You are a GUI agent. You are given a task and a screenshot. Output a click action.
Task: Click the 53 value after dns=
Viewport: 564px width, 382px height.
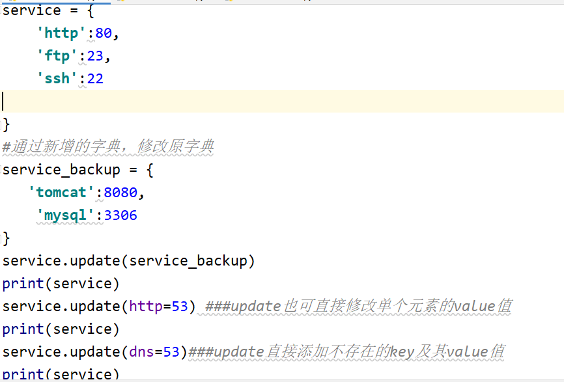pyautogui.click(x=171, y=352)
